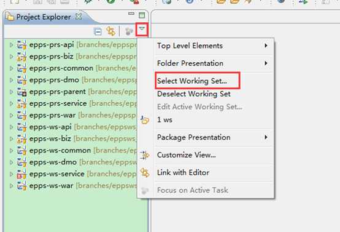Open the Project Explorer View Menu triangle
The image size is (340, 232).
(x=142, y=29)
